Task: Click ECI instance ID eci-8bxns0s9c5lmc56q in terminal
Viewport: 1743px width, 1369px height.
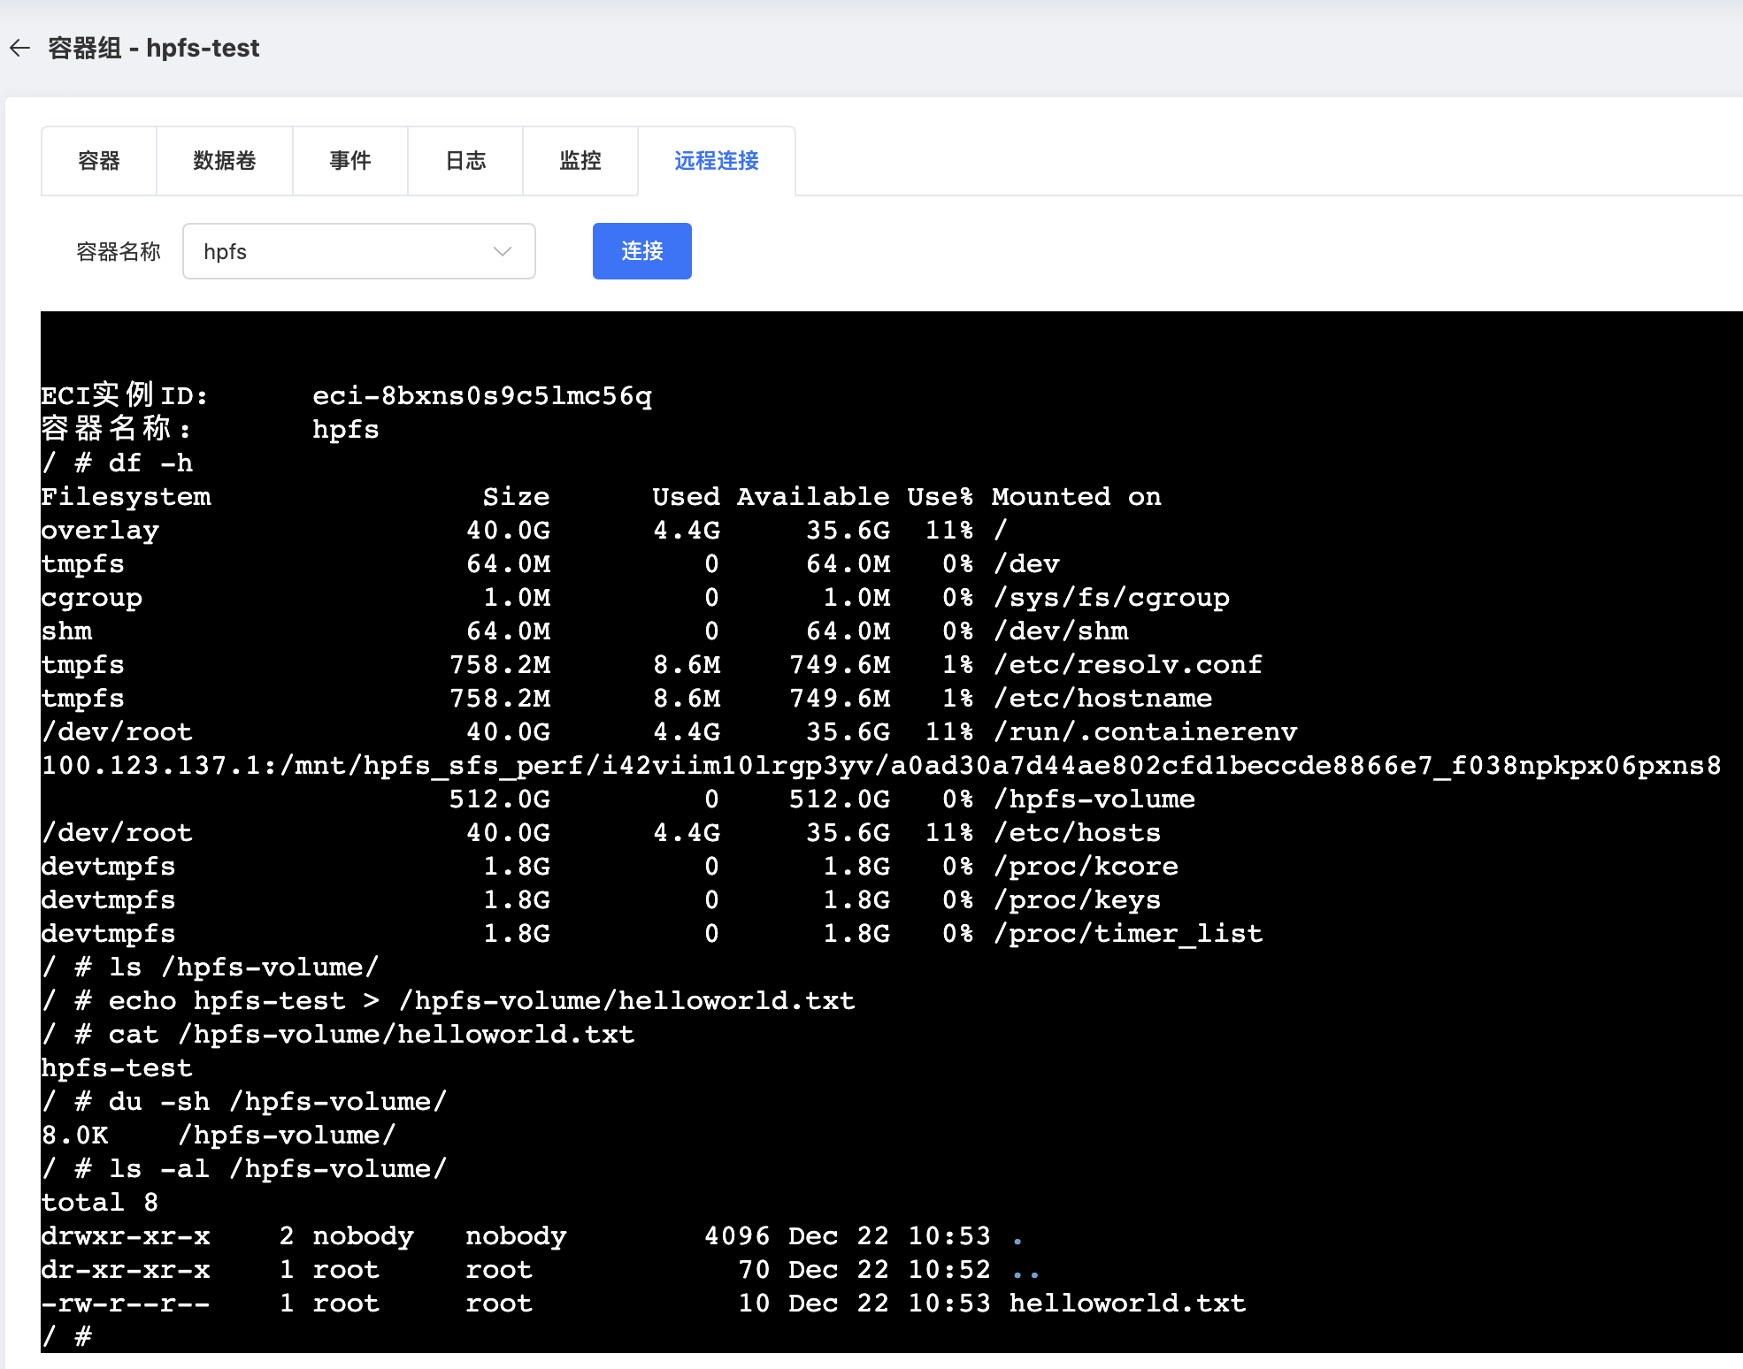Action: coord(482,395)
